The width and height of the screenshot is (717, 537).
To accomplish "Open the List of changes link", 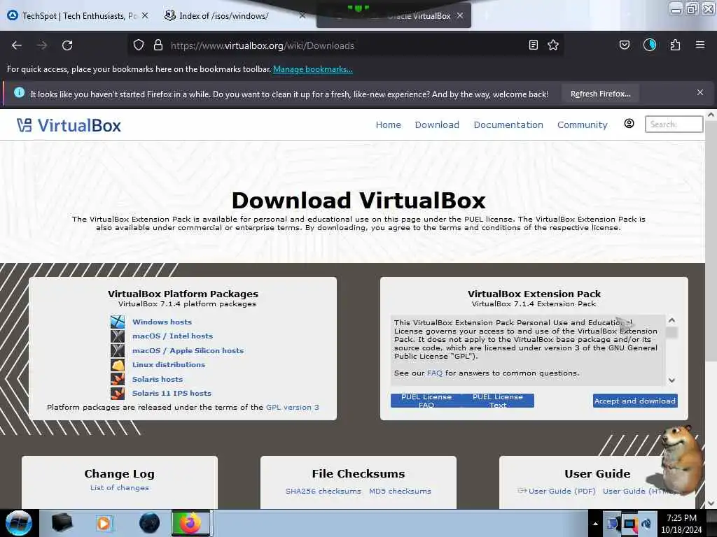I will click(119, 487).
